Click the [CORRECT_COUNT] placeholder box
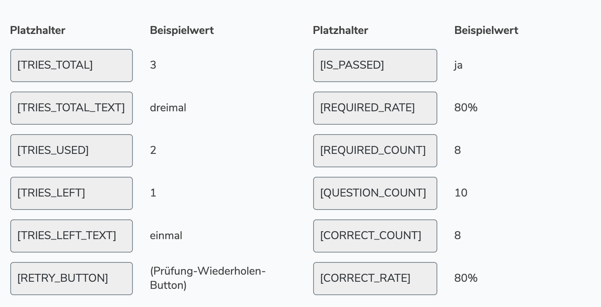This screenshot has width=601, height=307. 375,236
